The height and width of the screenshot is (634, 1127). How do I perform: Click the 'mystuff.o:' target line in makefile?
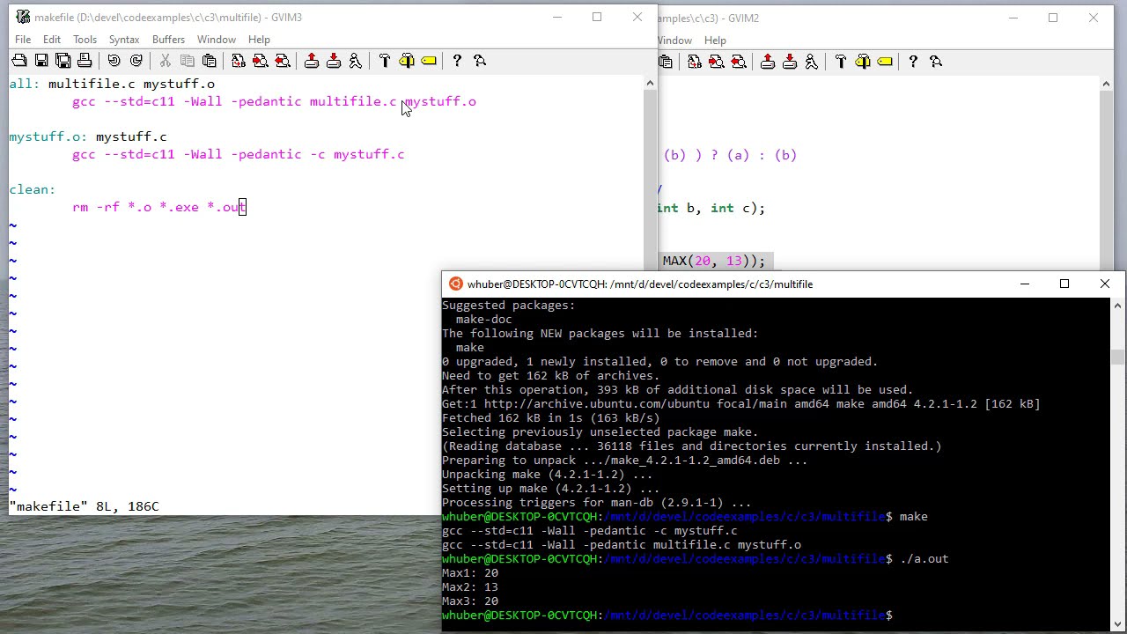88,136
